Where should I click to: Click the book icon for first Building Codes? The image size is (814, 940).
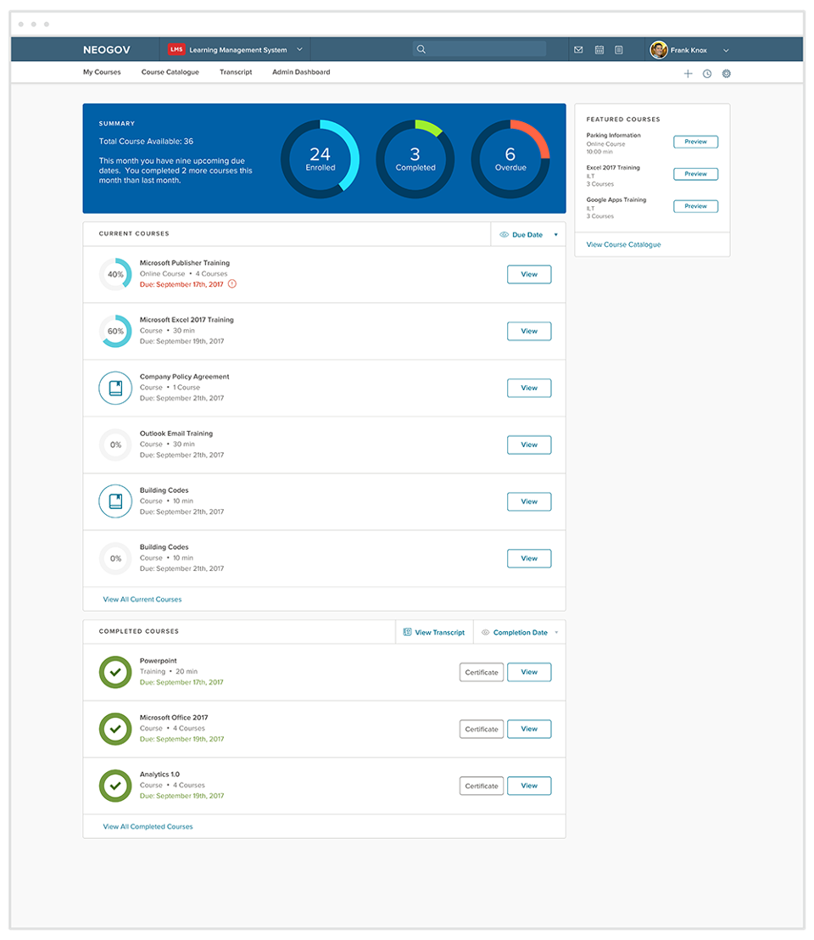pyautogui.click(x=115, y=501)
